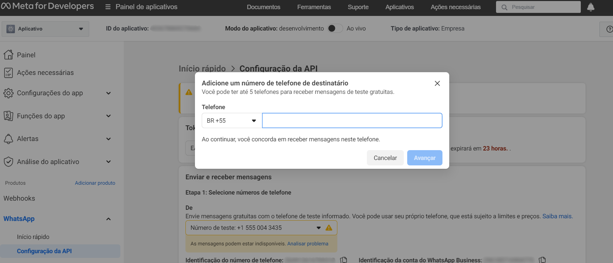Open the BR +55 country code dropdown
Image resolution: width=613 pixels, height=263 pixels.
232,121
